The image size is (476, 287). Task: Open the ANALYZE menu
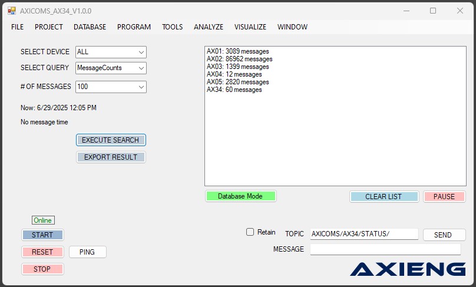click(x=209, y=27)
